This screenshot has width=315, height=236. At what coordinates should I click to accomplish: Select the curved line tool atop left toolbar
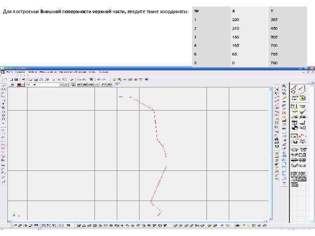tap(3, 86)
